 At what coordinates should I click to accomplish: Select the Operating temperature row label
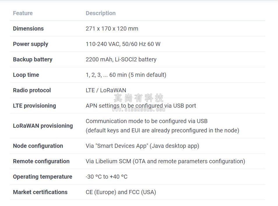pyautogui.click(x=43, y=177)
